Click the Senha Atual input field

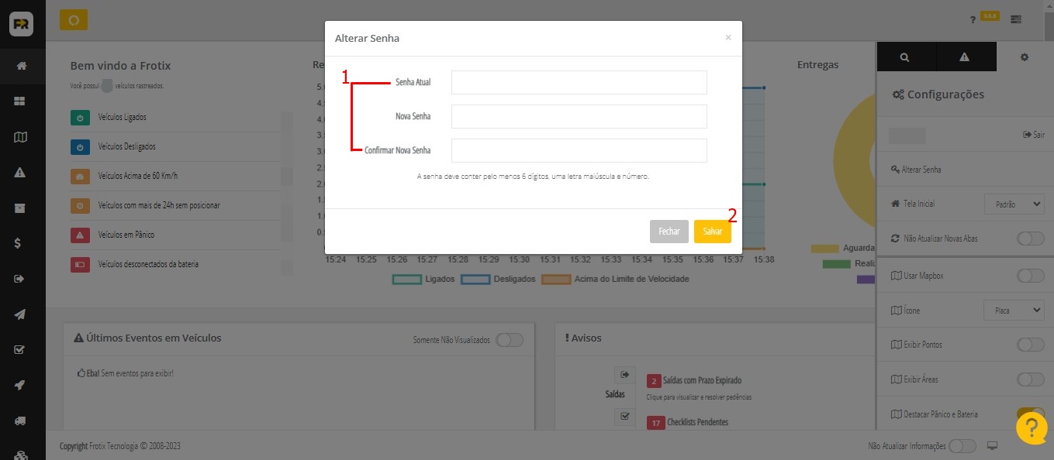[x=579, y=82]
